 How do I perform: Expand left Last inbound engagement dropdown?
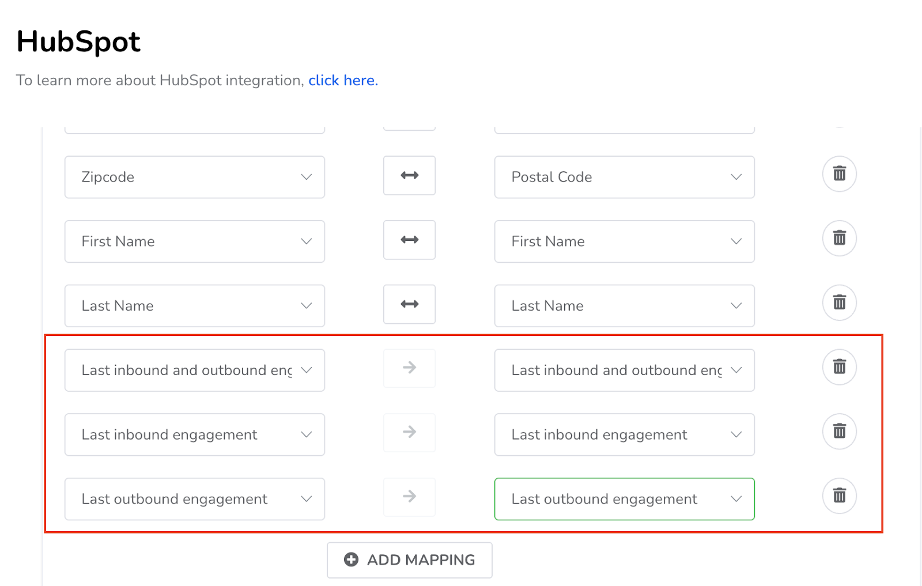[195, 435]
